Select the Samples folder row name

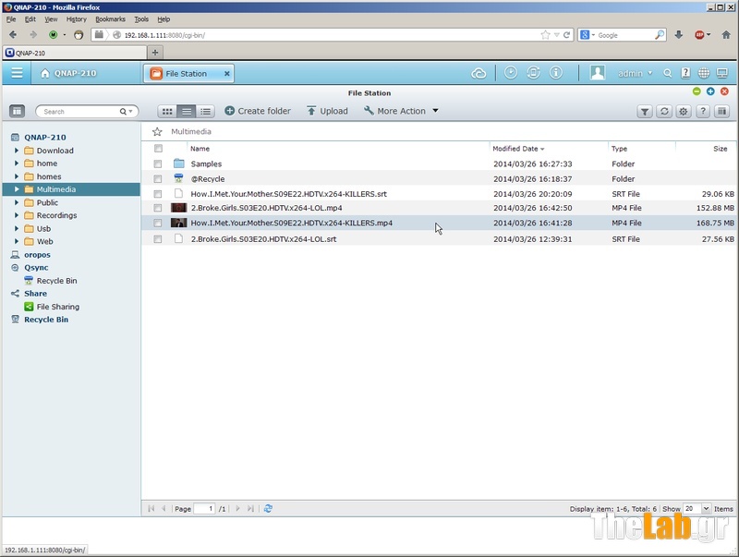tap(206, 164)
